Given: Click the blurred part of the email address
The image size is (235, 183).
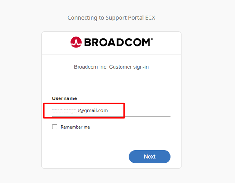Looking at the screenshot, I should tap(65, 110).
